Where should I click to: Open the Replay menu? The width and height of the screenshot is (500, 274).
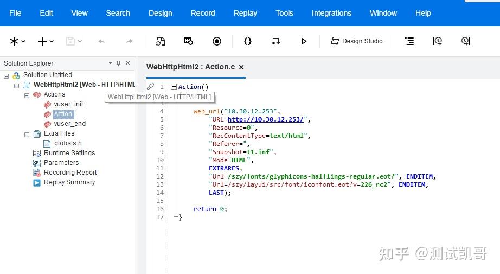(245, 13)
